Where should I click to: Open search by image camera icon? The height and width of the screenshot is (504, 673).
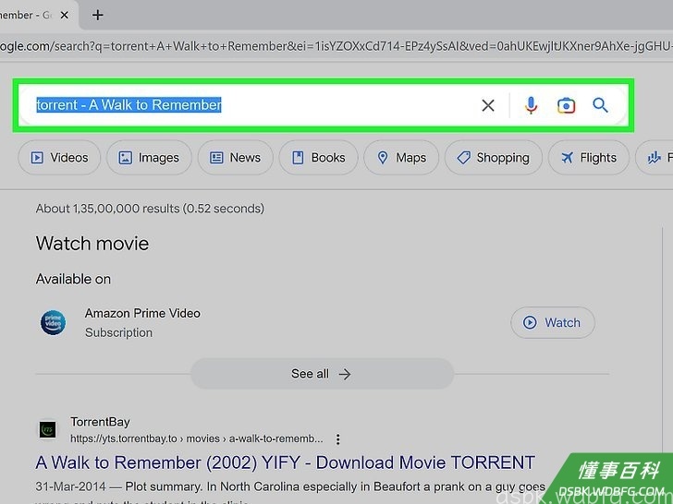pyautogui.click(x=566, y=105)
